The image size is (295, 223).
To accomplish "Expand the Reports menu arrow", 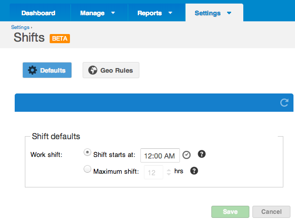I will click(170, 13).
